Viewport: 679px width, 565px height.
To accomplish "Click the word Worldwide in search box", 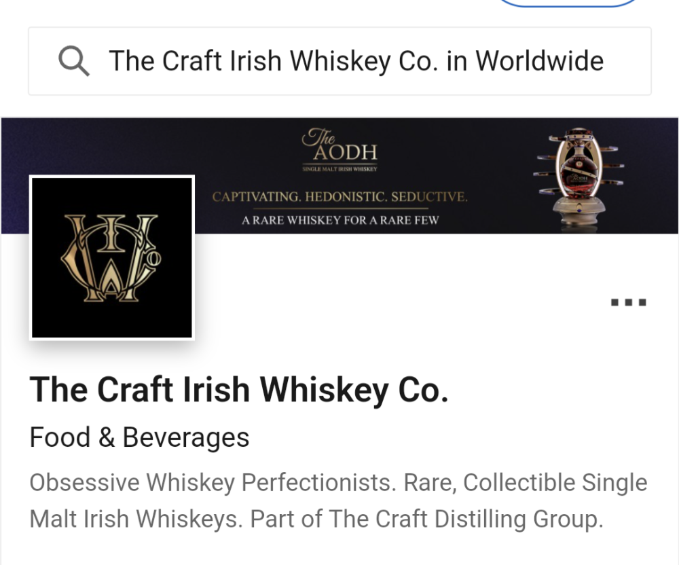I will (540, 61).
